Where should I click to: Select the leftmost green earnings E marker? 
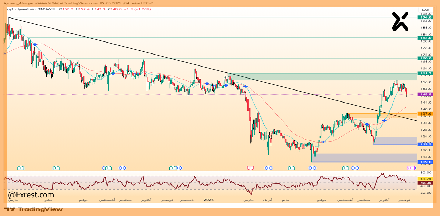coord(21,168)
